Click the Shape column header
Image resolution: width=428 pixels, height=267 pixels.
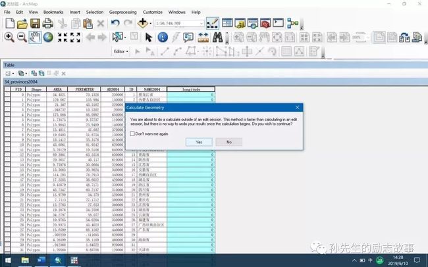point(36,89)
